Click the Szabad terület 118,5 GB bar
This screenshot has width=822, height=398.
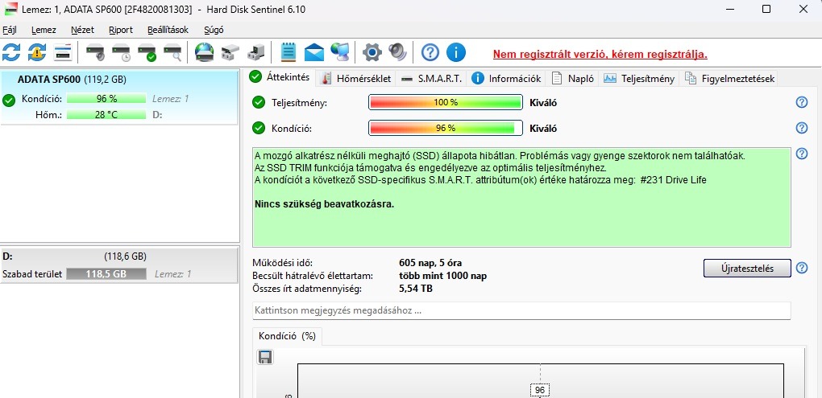pyautogui.click(x=106, y=274)
